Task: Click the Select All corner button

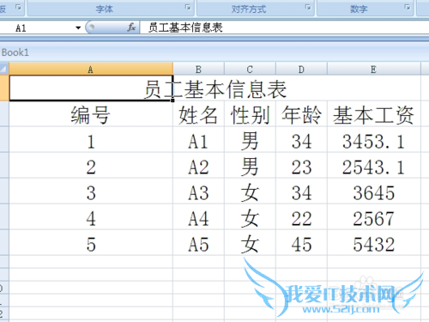Action: click(x=4, y=69)
